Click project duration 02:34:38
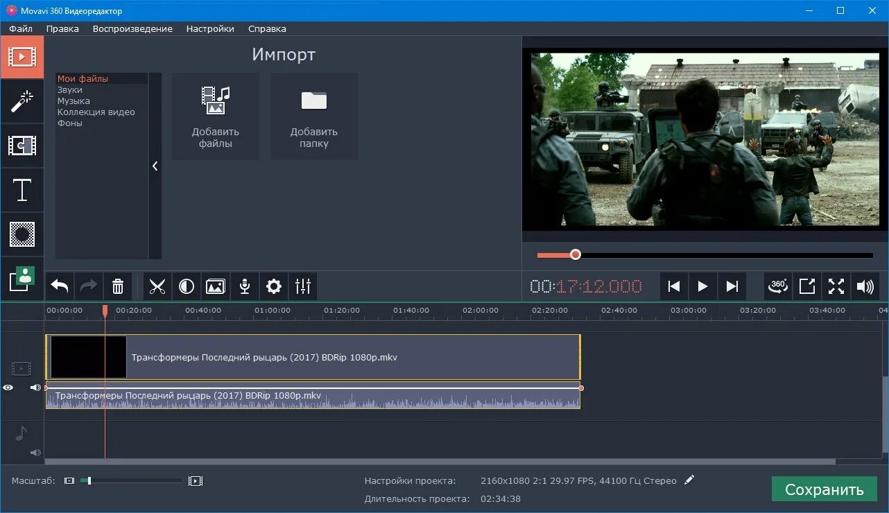889x513 pixels. (x=501, y=498)
